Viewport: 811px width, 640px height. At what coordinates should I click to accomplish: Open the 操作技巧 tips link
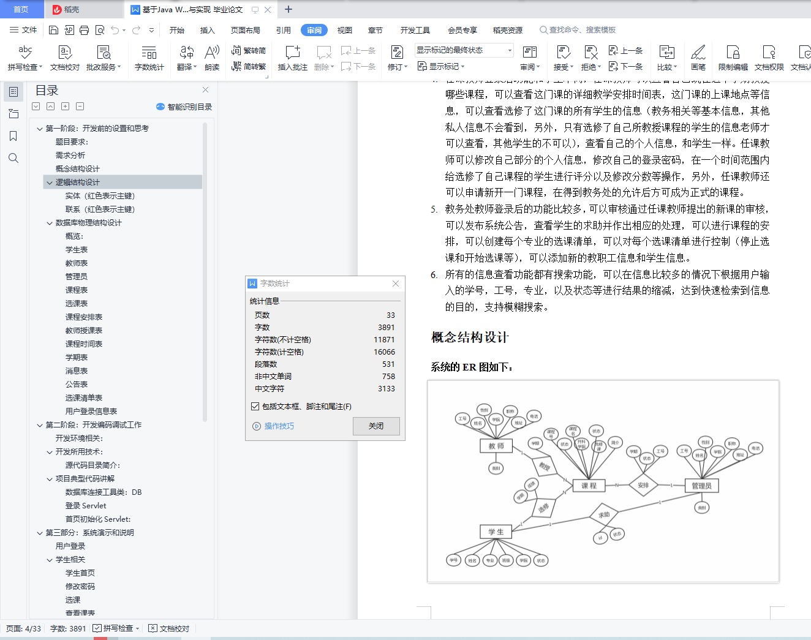point(273,426)
